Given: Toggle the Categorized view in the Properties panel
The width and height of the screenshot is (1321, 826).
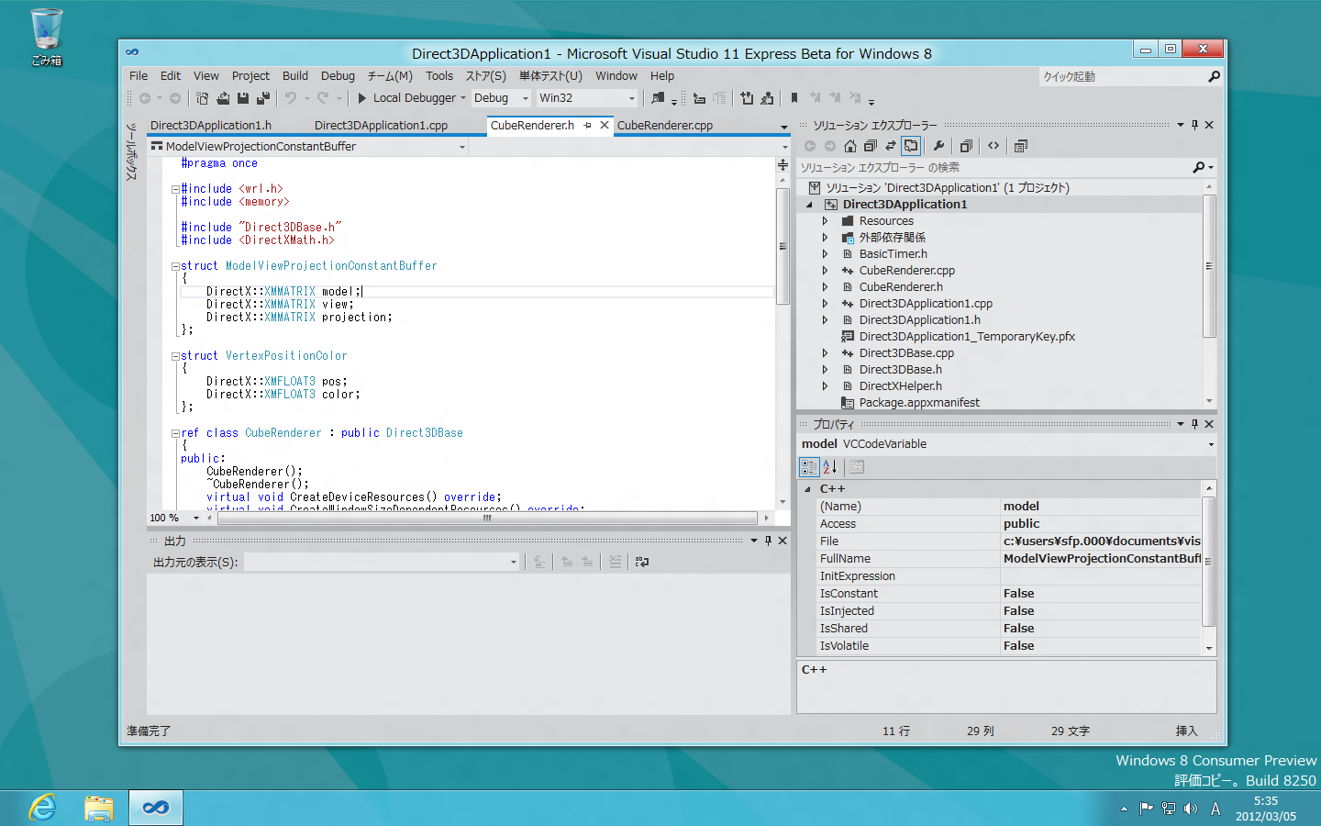Looking at the screenshot, I should tap(809, 467).
